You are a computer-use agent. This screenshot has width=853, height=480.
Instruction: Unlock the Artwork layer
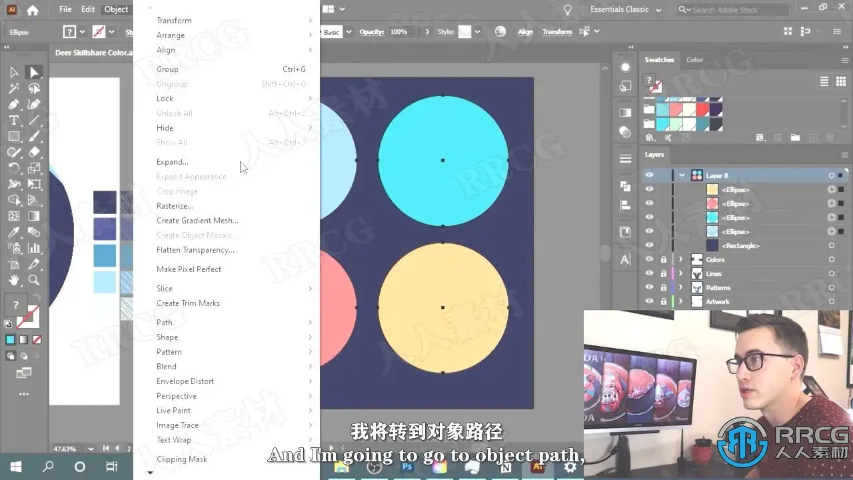click(664, 301)
